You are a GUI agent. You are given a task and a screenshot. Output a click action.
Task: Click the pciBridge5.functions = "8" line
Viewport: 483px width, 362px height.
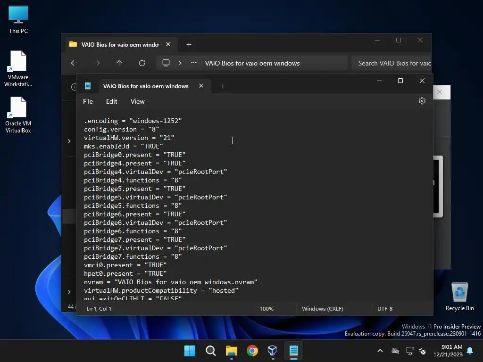pyautogui.click(x=133, y=206)
